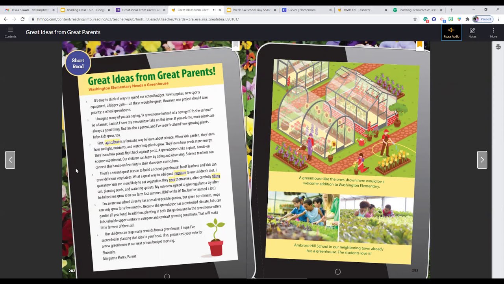Viewport: 504px width, 284px height.
Task: Click the teacher resources graduation cap icon
Action: pyautogui.click(x=498, y=47)
